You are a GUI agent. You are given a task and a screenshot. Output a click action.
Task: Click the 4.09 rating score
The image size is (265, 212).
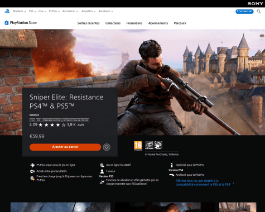[33, 124]
